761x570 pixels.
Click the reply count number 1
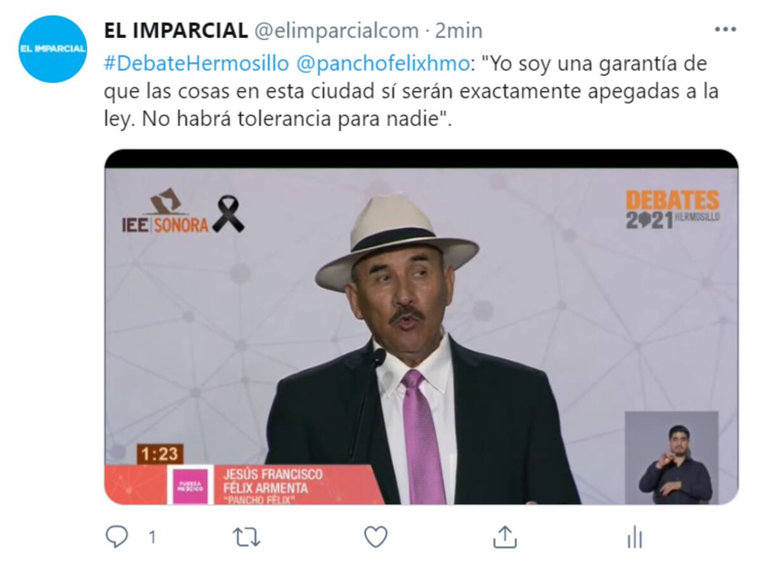click(152, 538)
